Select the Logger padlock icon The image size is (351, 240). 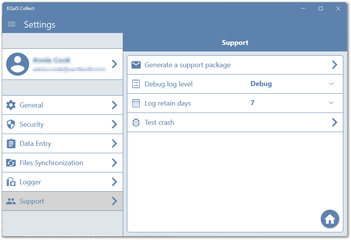point(11,182)
